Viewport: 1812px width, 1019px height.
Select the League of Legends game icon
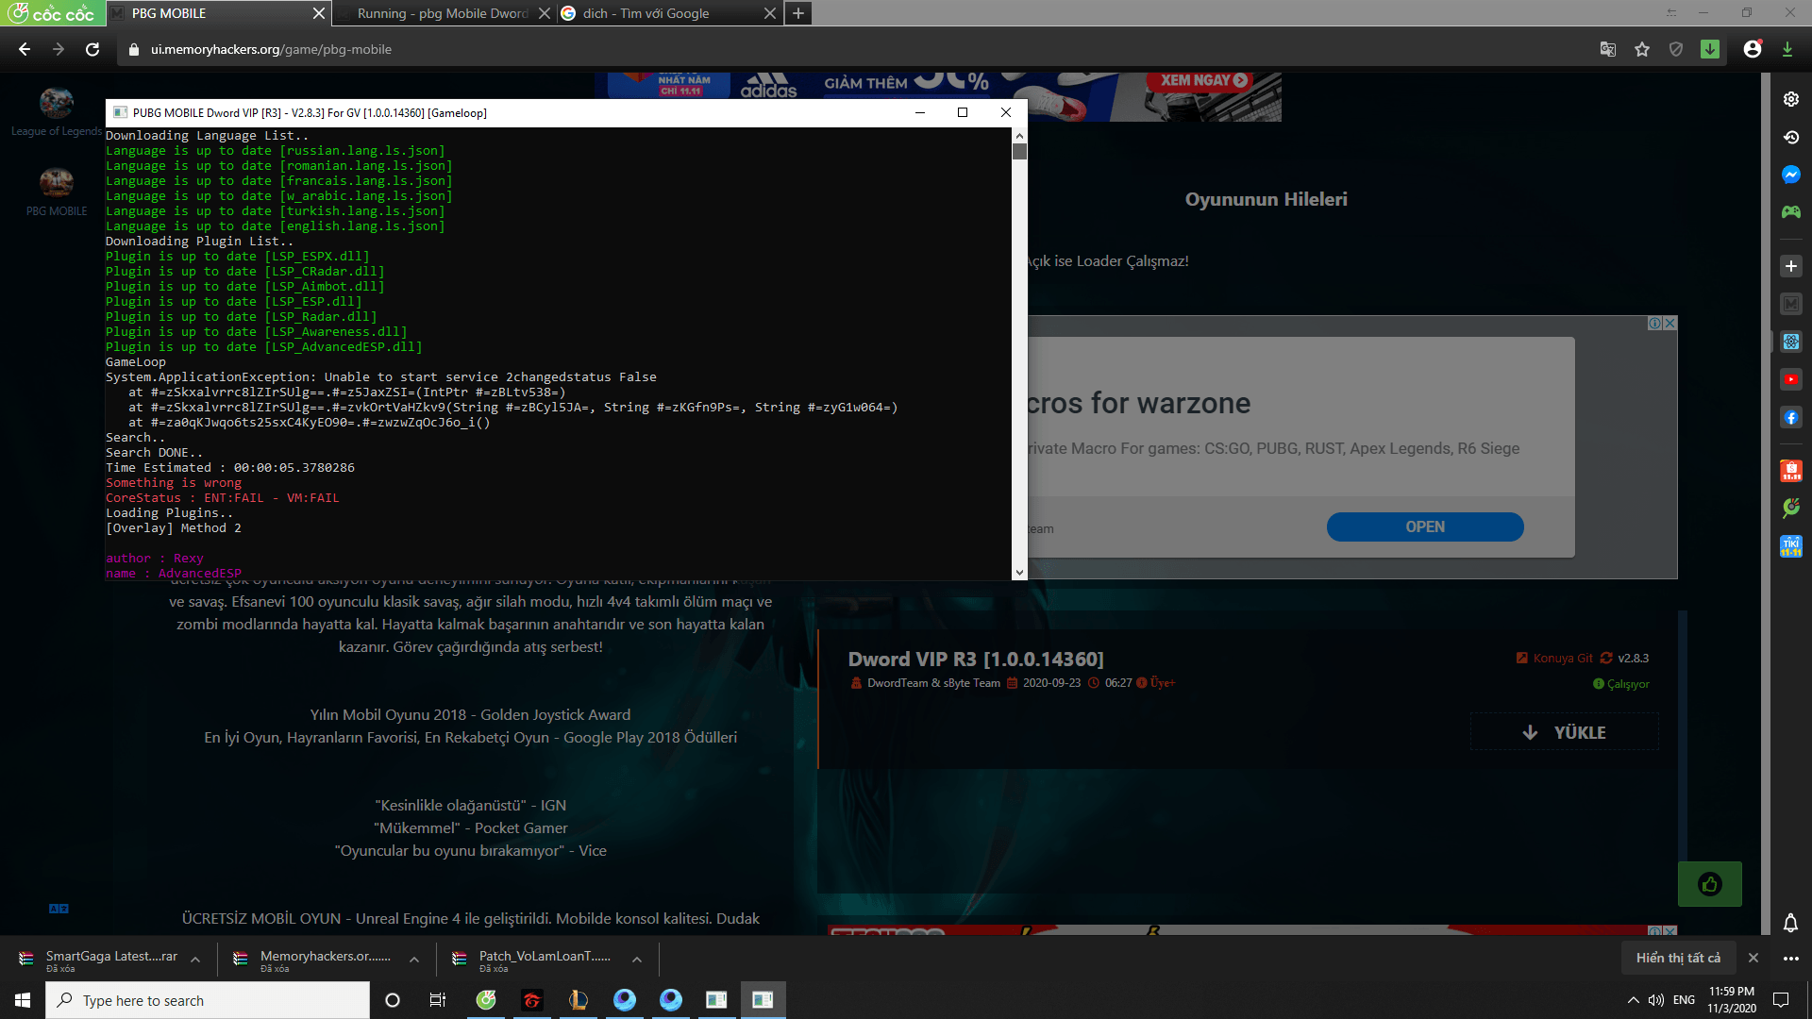57,103
